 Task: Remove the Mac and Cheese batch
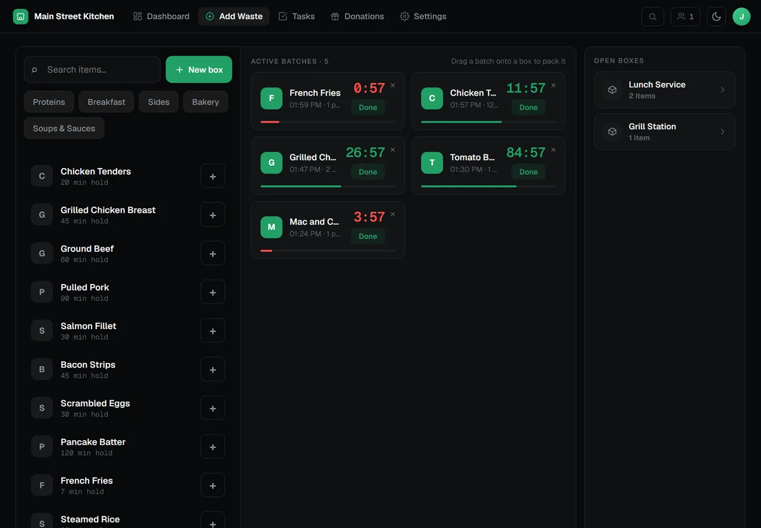[x=392, y=214]
